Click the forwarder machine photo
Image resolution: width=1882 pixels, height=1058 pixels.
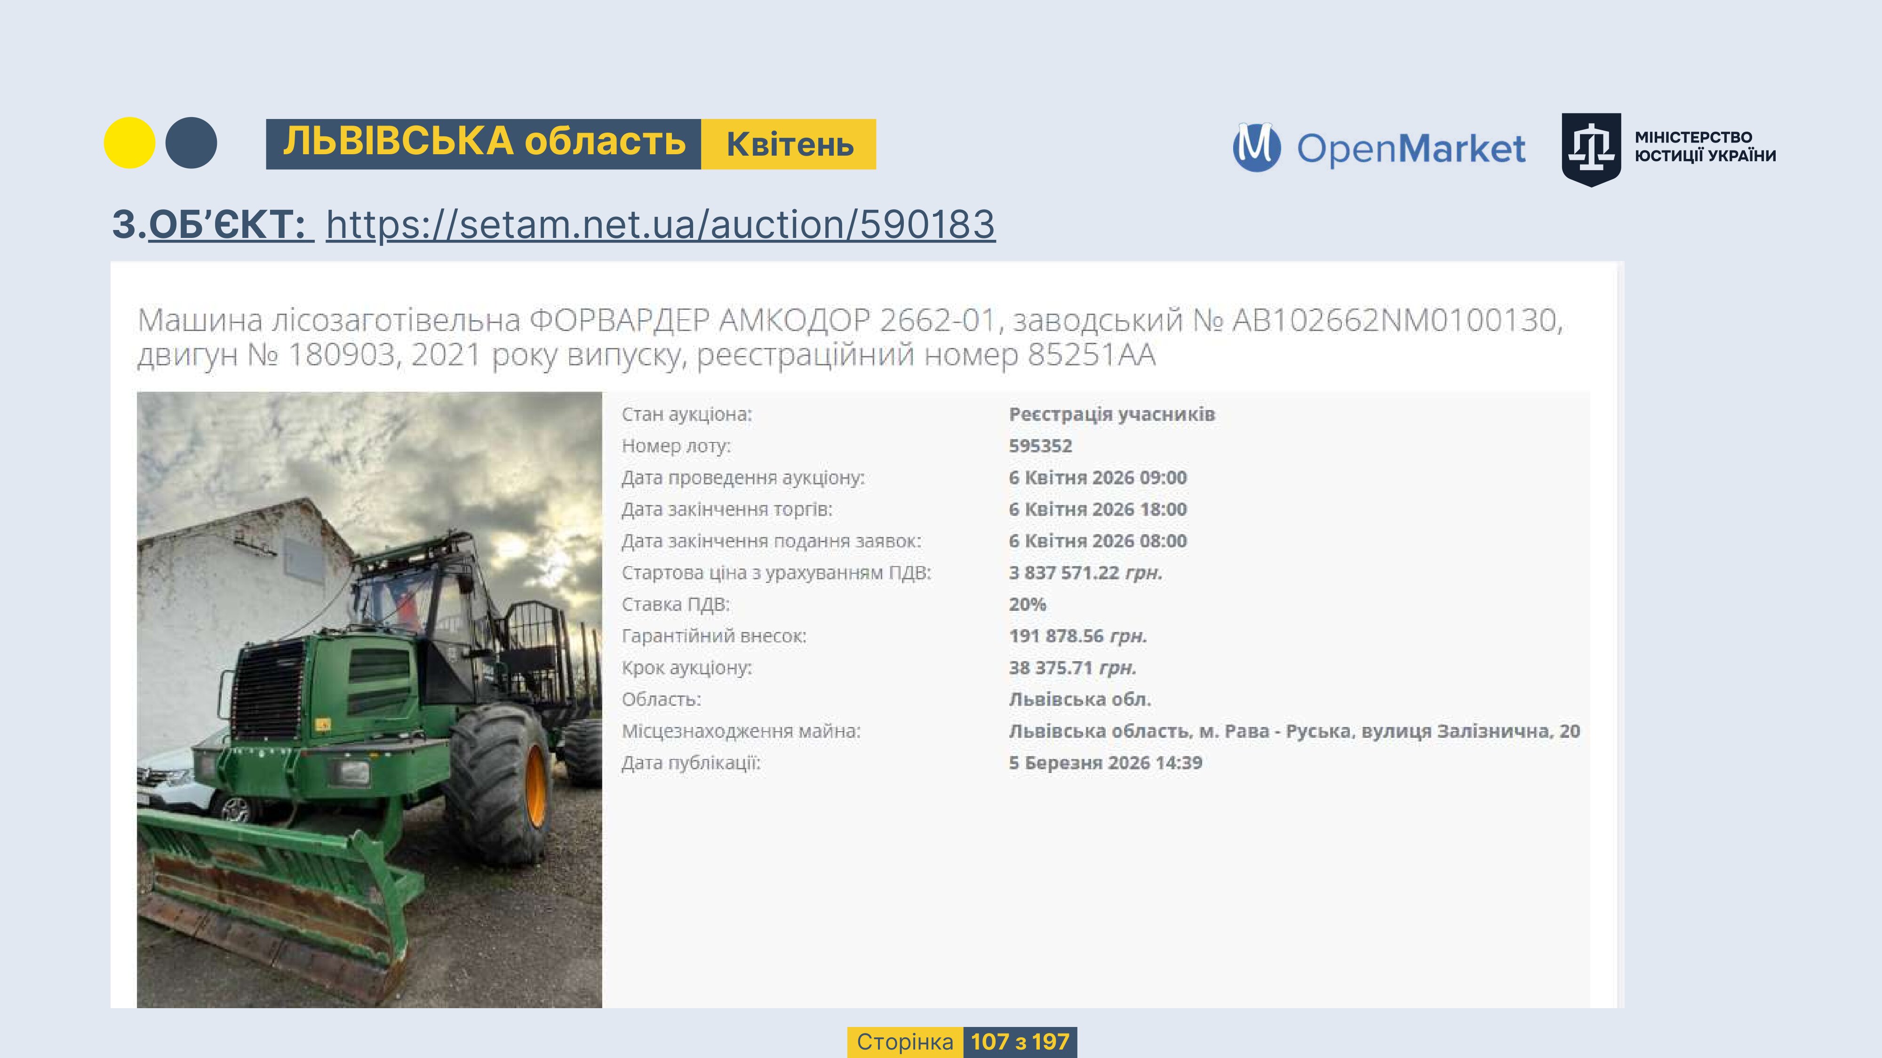pyautogui.click(x=369, y=700)
